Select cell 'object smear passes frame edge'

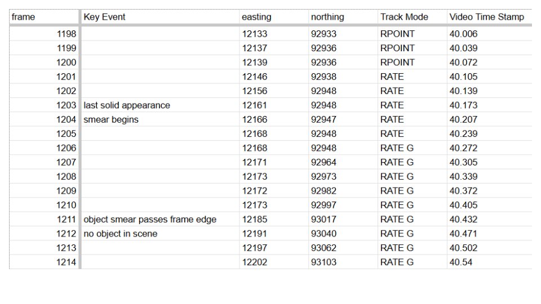pyautogui.click(x=160, y=220)
